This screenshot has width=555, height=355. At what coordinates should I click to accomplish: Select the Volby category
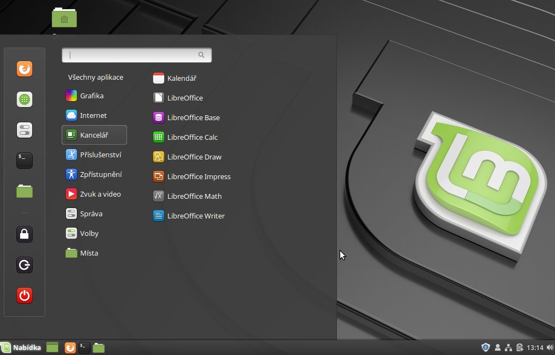click(82, 233)
